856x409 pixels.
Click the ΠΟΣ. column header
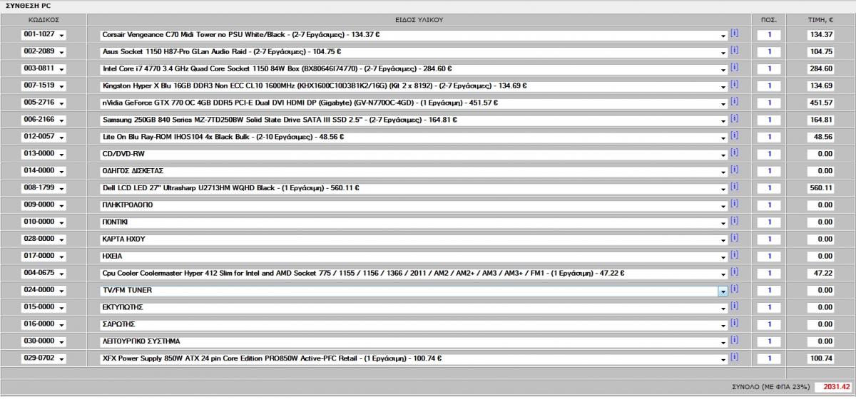coord(769,19)
